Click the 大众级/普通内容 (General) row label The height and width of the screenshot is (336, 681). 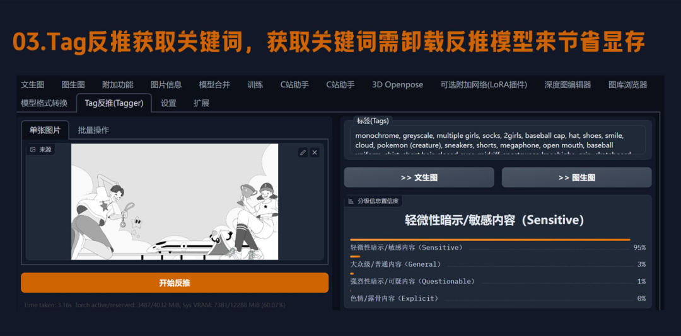tap(395, 264)
